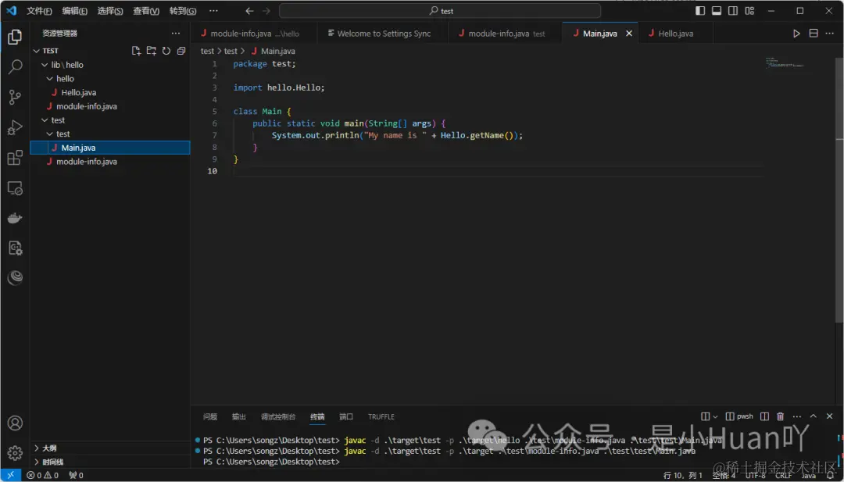Go forward with the right arrow
Image resolution: width=844 pixels, height=482 pixels.
pyautogui.click(x=266, y=11)
